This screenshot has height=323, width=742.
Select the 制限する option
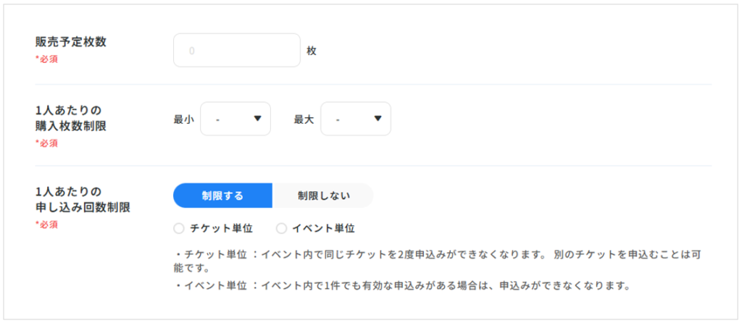(222, 196)
